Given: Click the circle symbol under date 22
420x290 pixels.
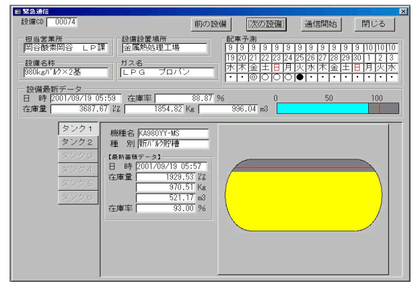Looking at the screenshot, I should pyautogui.click(x=265, y=78).
